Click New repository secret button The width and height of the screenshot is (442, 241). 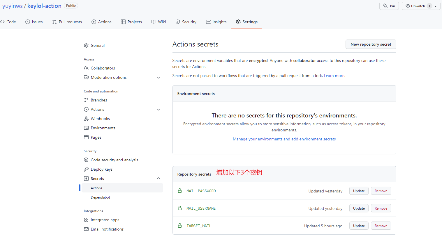(371, 44)
